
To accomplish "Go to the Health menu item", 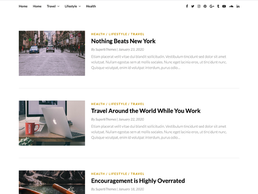I will point(91,6).
